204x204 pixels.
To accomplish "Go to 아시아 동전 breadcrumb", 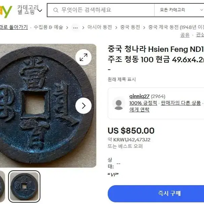I will tap(100, 27).
